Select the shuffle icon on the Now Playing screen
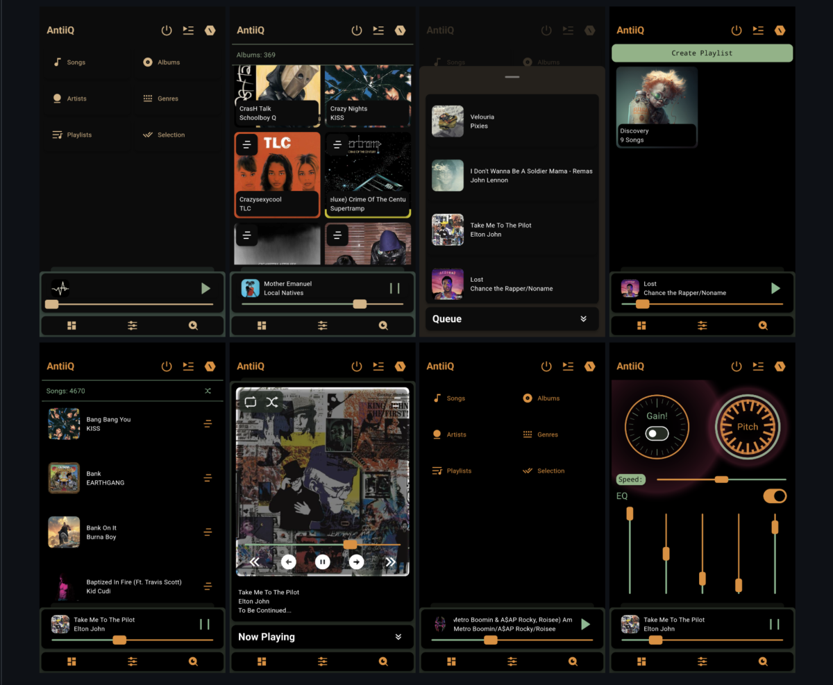This screenshot has width=833, height=685. click(272, 402)
